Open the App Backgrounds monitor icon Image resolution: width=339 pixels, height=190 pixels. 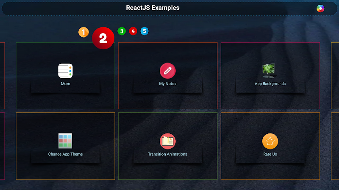pos(269,71)
